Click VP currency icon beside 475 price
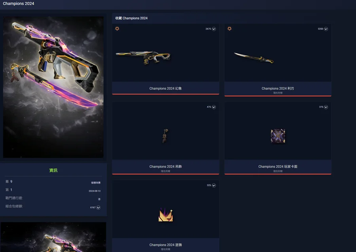 (x=214, y=107)
